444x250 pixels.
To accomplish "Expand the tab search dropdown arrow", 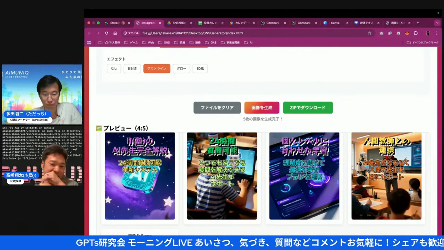I will click(437, 23).
